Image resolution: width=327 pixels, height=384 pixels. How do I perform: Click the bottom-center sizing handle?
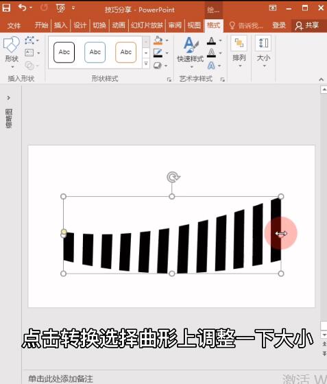[172, 274]
